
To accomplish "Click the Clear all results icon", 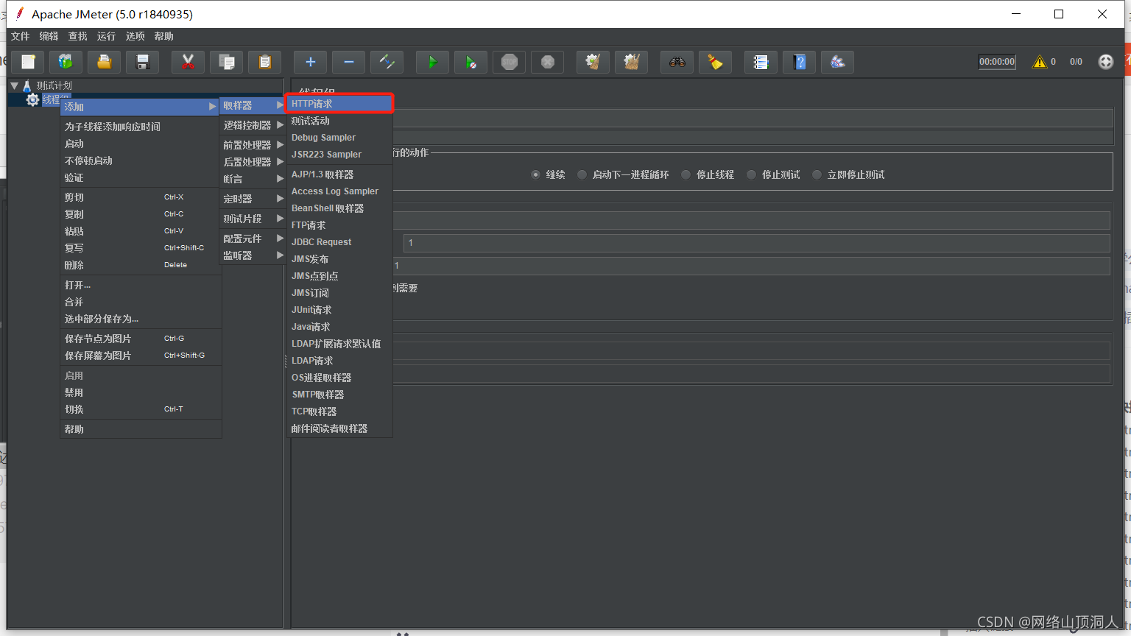I will coord(632,63).
